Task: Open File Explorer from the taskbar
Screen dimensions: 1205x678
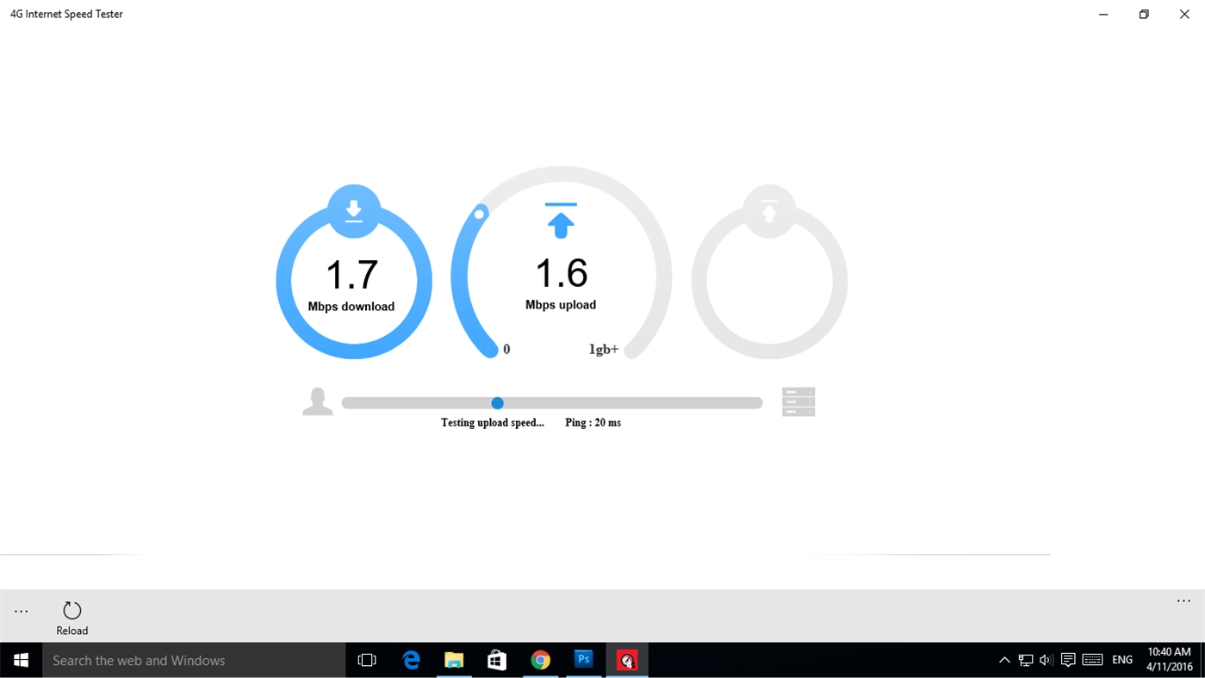Action: tap(454, 659)
